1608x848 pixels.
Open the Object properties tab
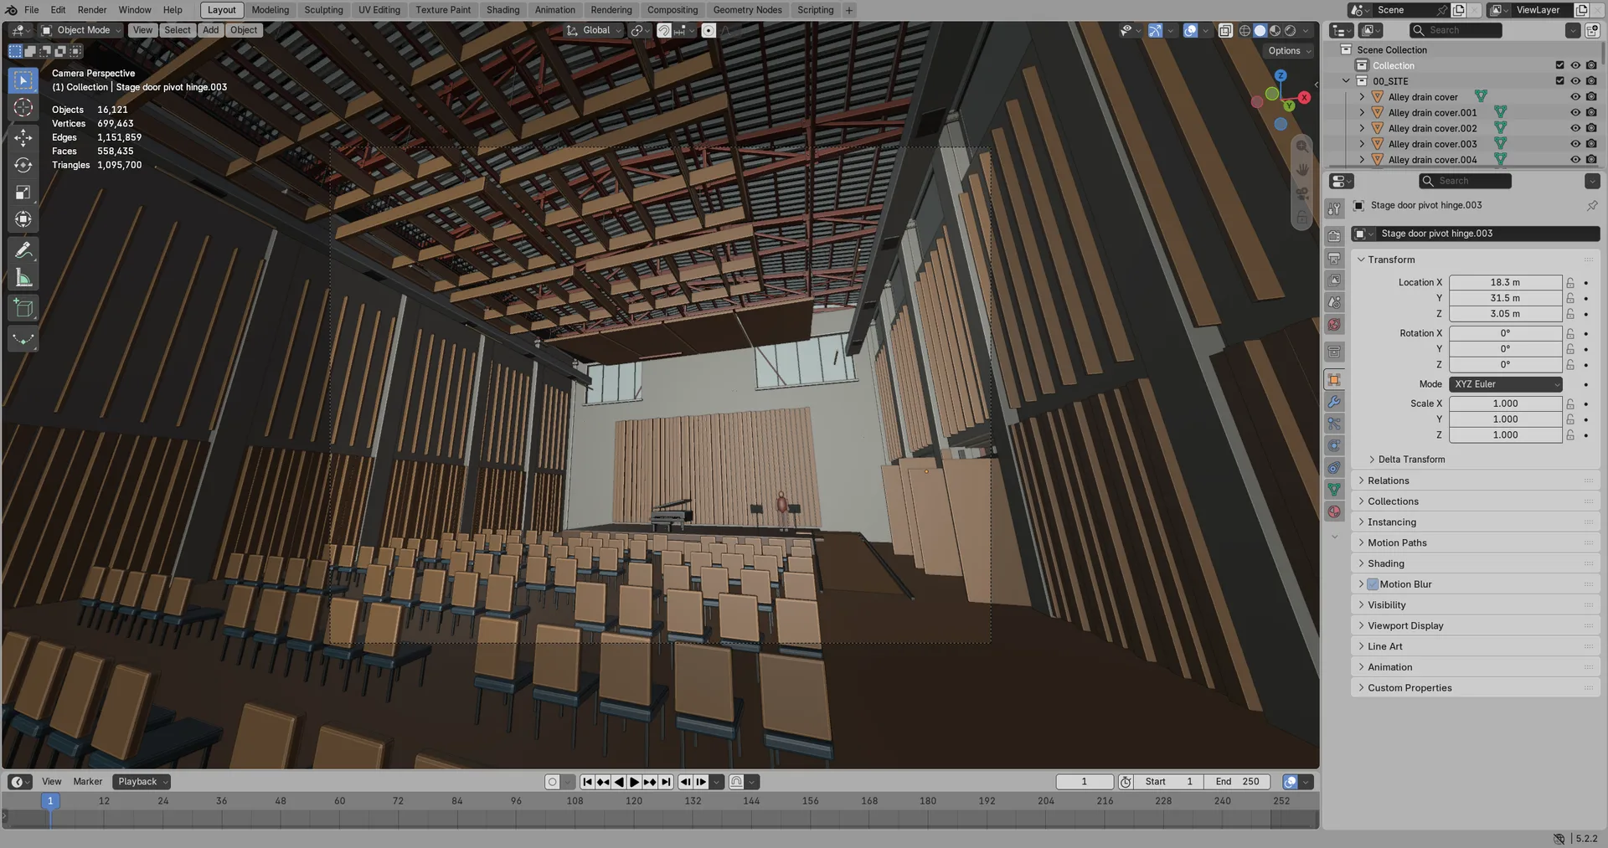tap(1334, 380)
